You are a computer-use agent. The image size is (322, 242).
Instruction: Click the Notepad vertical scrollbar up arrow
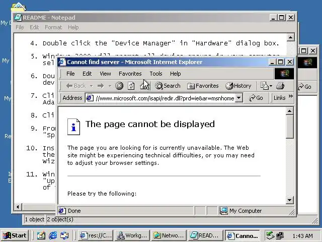(x=290, y=37)
